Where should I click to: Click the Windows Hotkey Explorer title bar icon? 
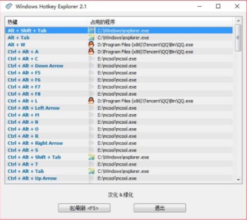tap(9, 6)
